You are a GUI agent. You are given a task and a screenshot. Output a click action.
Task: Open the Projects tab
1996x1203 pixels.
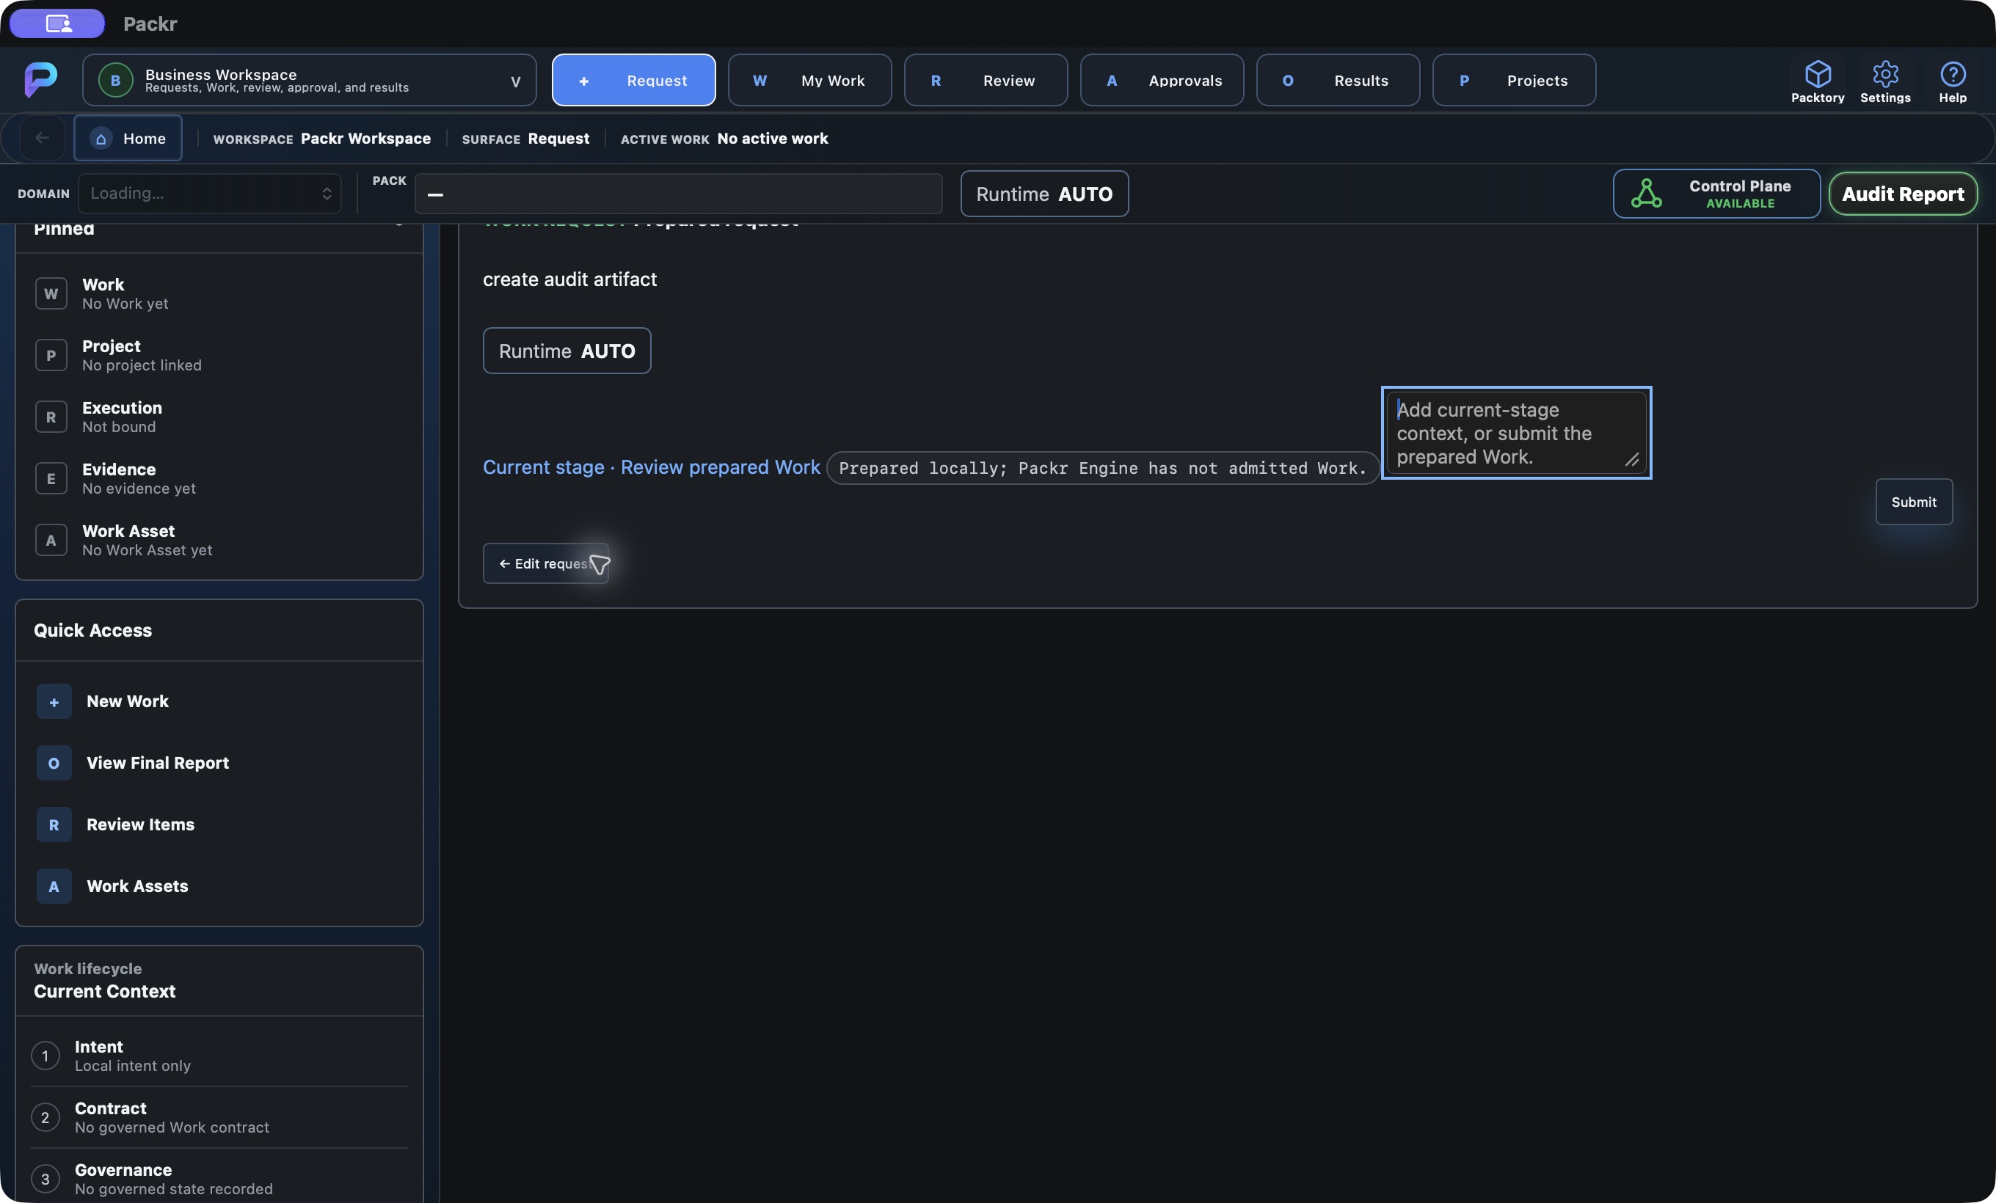[1514, 80]
